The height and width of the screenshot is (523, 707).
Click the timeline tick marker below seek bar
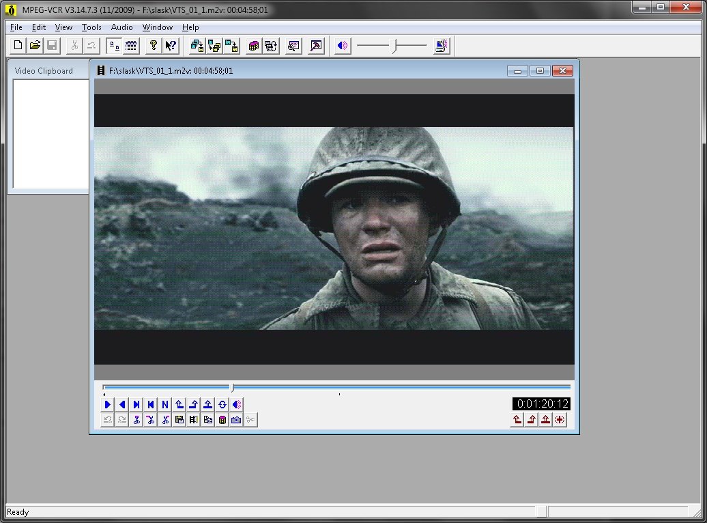(339, 395)
